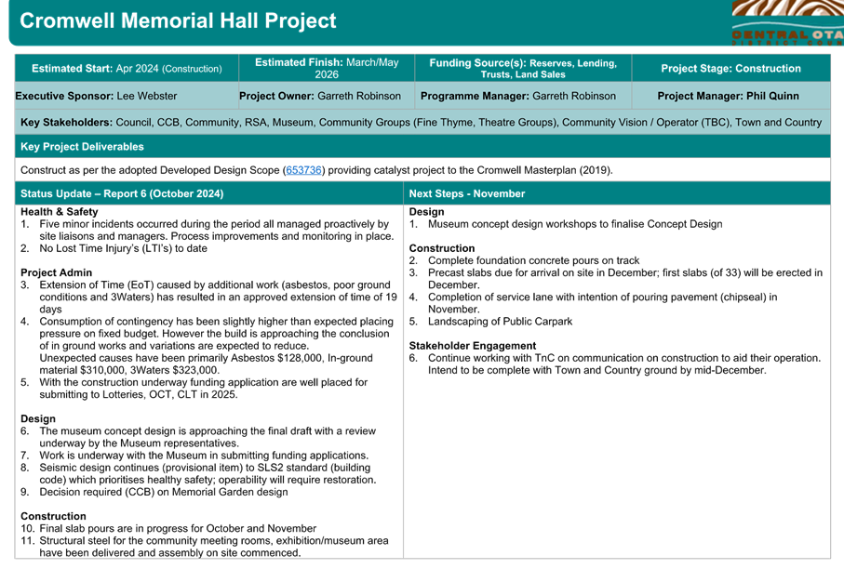Click the museum concept design final draft item

pyautogui.click(x=198, y=437)
